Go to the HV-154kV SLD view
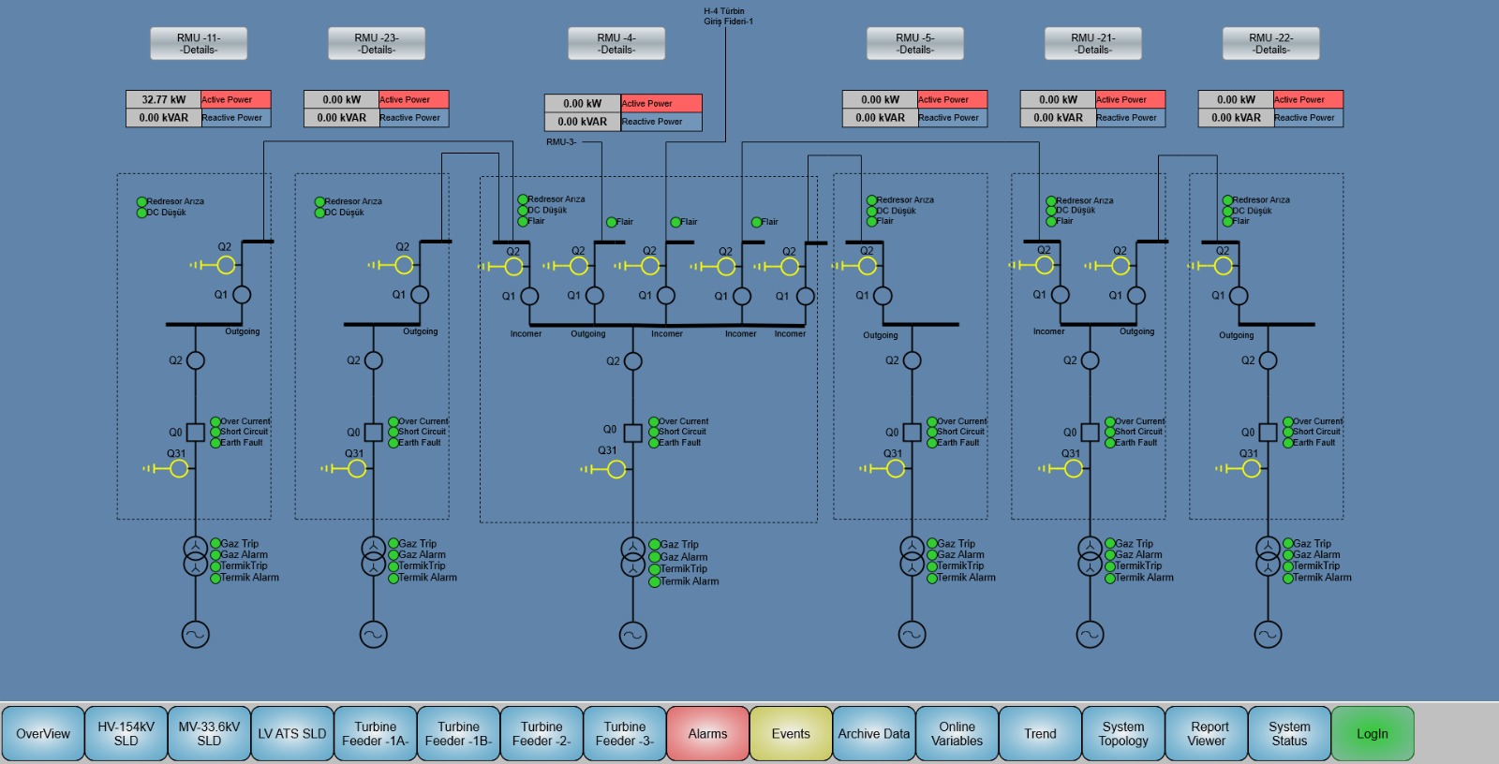This screenshot has height=764, width=1499. pyautogui.click(x=126, y=734)
